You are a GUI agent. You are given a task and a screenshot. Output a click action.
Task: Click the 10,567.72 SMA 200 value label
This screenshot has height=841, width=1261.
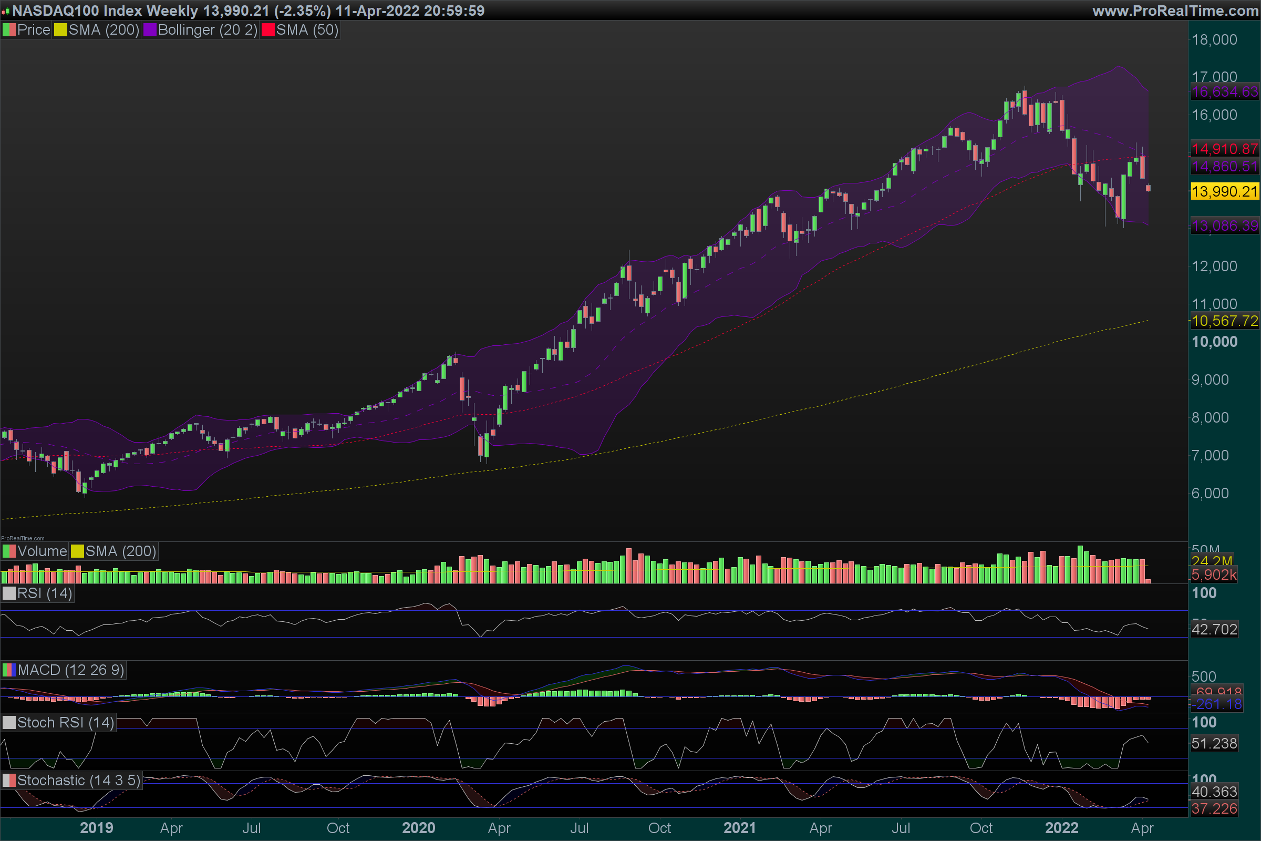pyautogui.click(x=1225, y=321)
